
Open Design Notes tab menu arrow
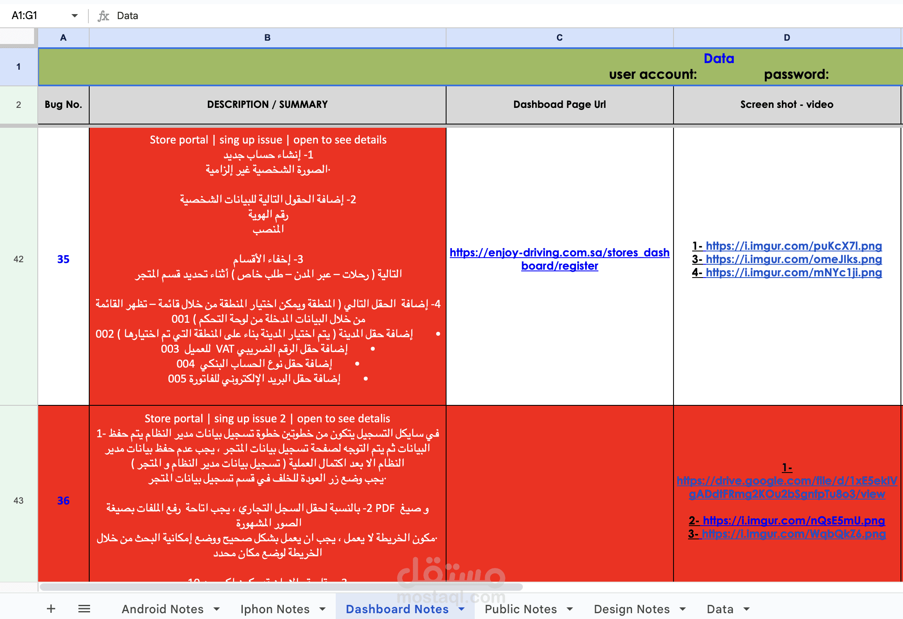(x=683, y=609)
